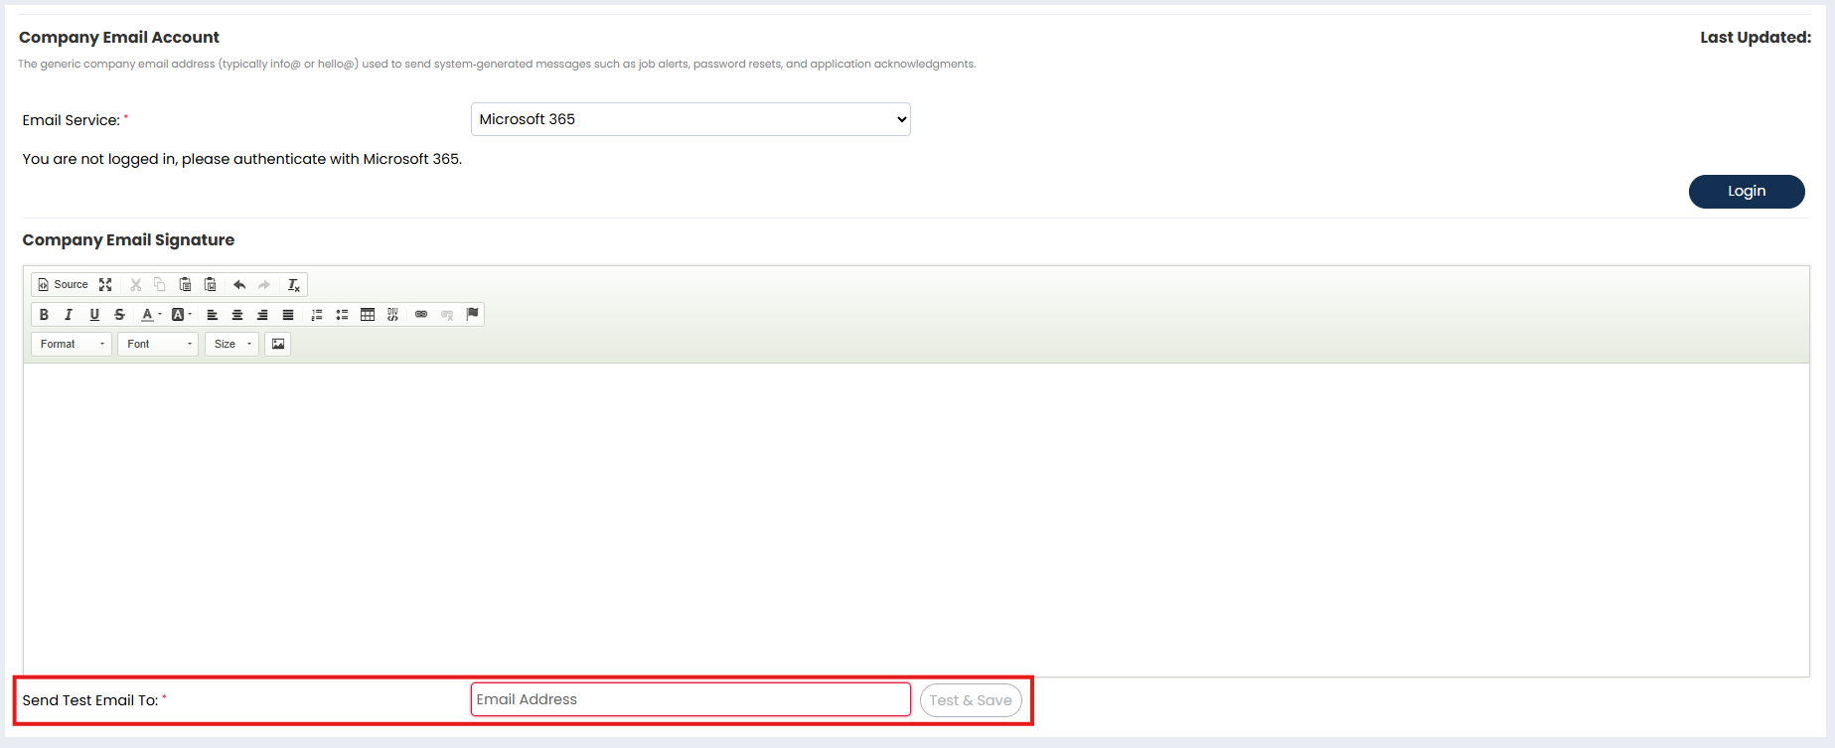The width and height of the screenshot is (1835, 748).
Task: Click the Cut scissors icon
Action: (136, 284)
